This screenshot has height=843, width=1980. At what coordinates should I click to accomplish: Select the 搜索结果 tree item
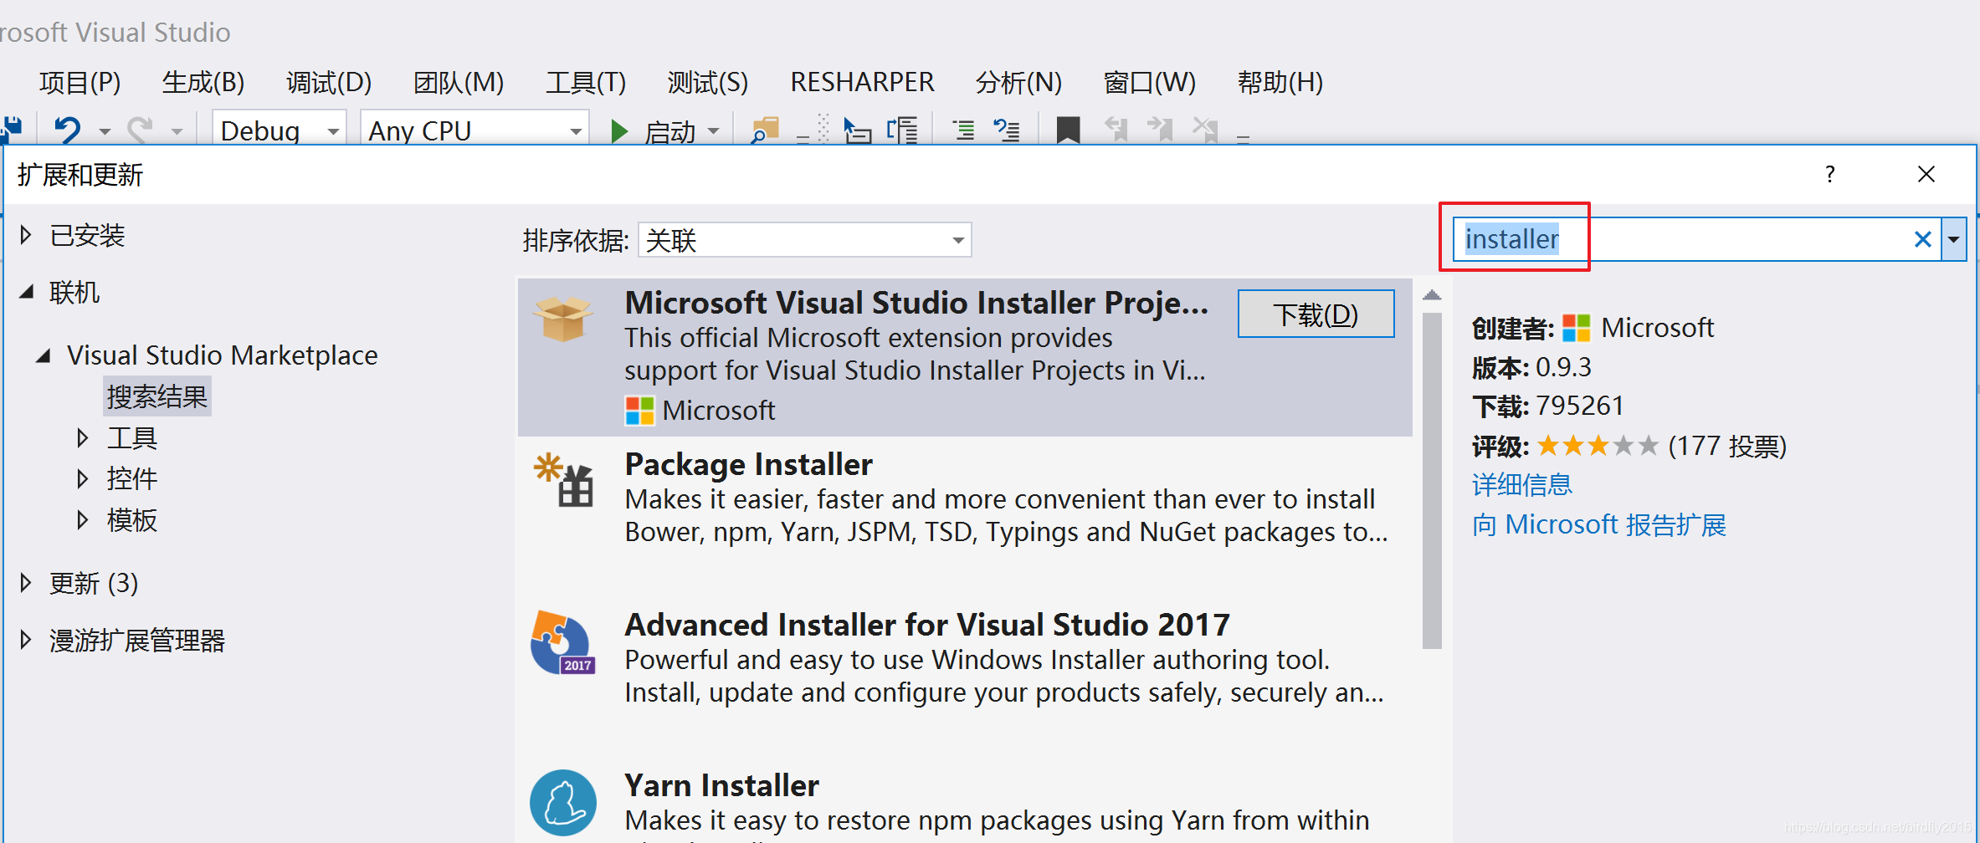pos(157,396)
